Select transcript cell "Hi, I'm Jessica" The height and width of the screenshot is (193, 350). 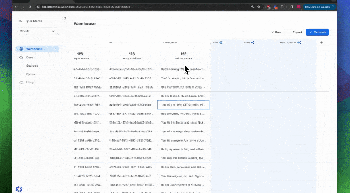(x=183, y=96)
